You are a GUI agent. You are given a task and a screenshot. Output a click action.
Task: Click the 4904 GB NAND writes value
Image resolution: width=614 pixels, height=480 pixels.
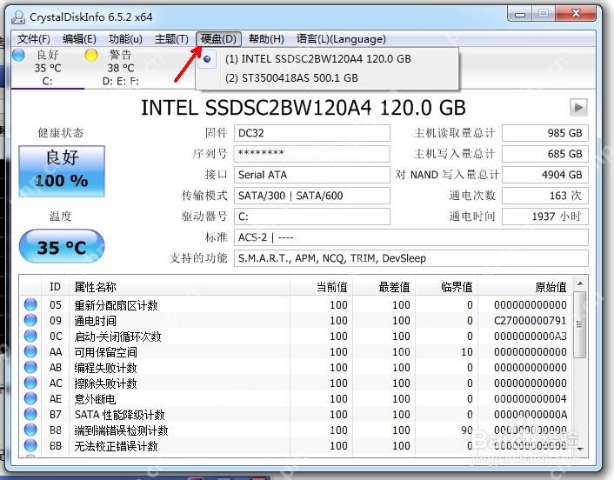(545, 175)
